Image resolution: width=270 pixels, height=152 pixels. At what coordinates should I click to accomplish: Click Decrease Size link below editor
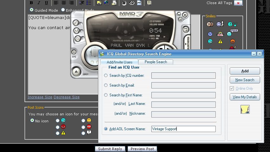coord(67,97)
